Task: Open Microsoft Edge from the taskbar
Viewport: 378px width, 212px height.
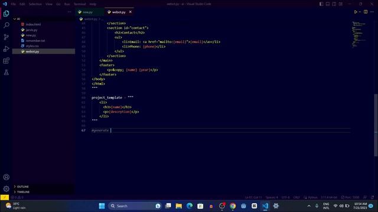Action: 190,206
